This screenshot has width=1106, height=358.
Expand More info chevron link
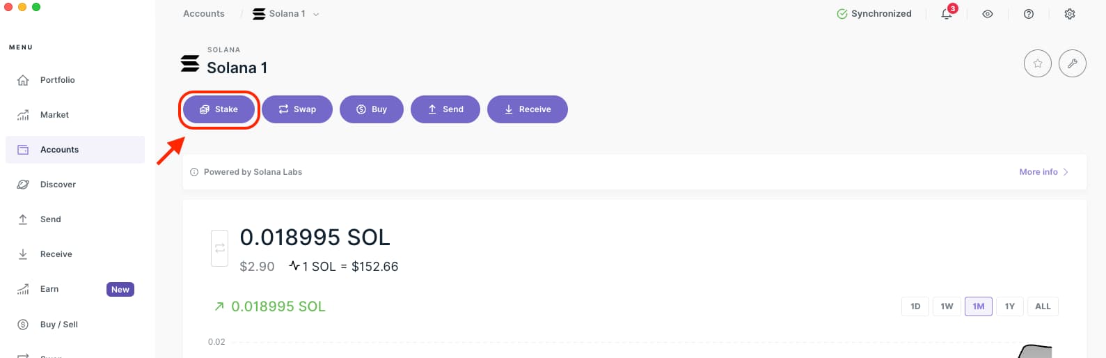[x=1043, y=172]
